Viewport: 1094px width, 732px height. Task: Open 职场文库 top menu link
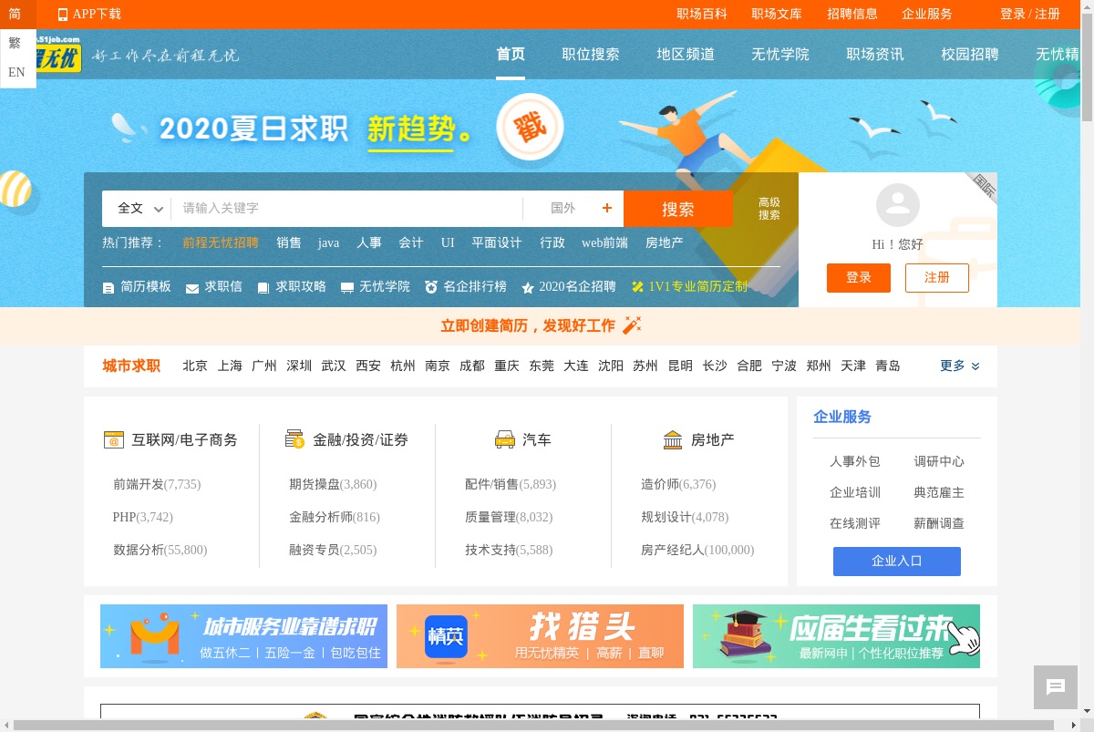coord(777,14)
